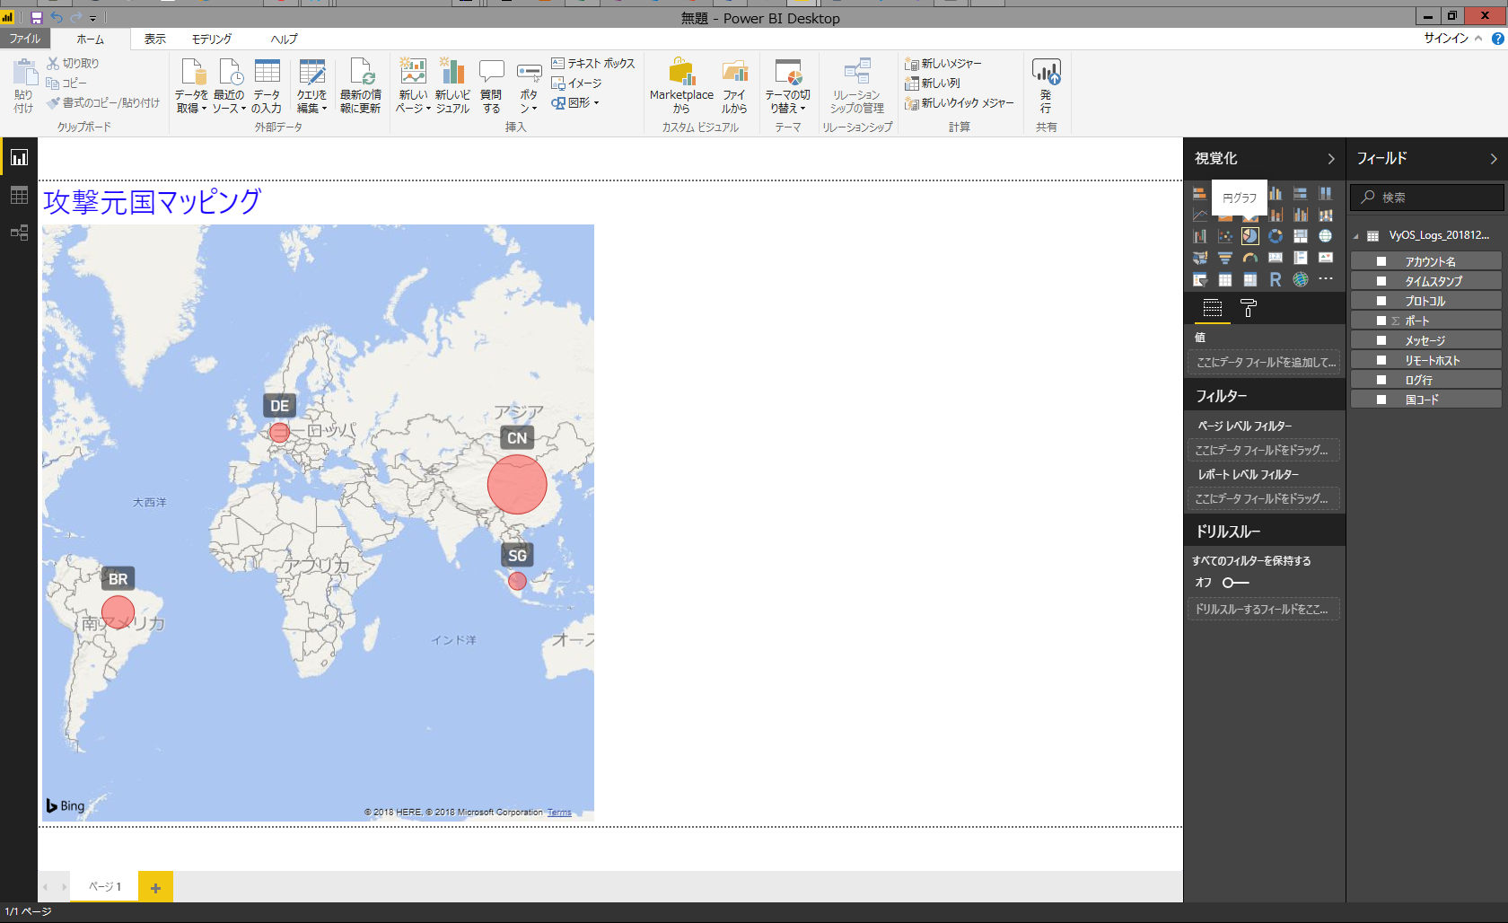Switch to the ホーム ribbon tab

click(x=90, y=40)
